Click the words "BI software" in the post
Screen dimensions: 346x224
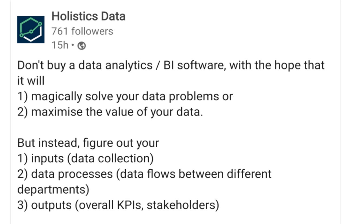(x=193, y=65)
